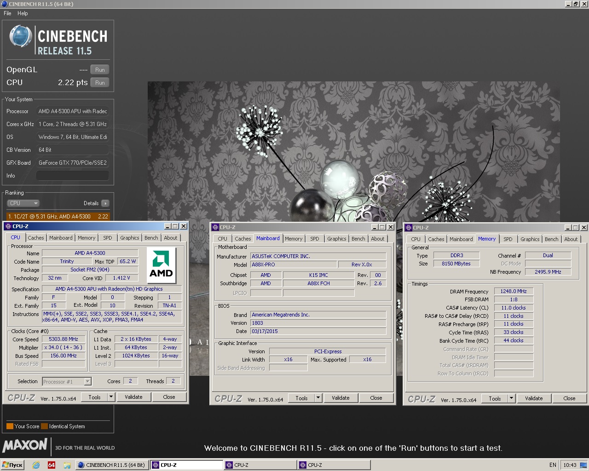The image size is (589, 471).
Task: Click the Multiplier value x 34.0
Action: click(x=64, y=347)
